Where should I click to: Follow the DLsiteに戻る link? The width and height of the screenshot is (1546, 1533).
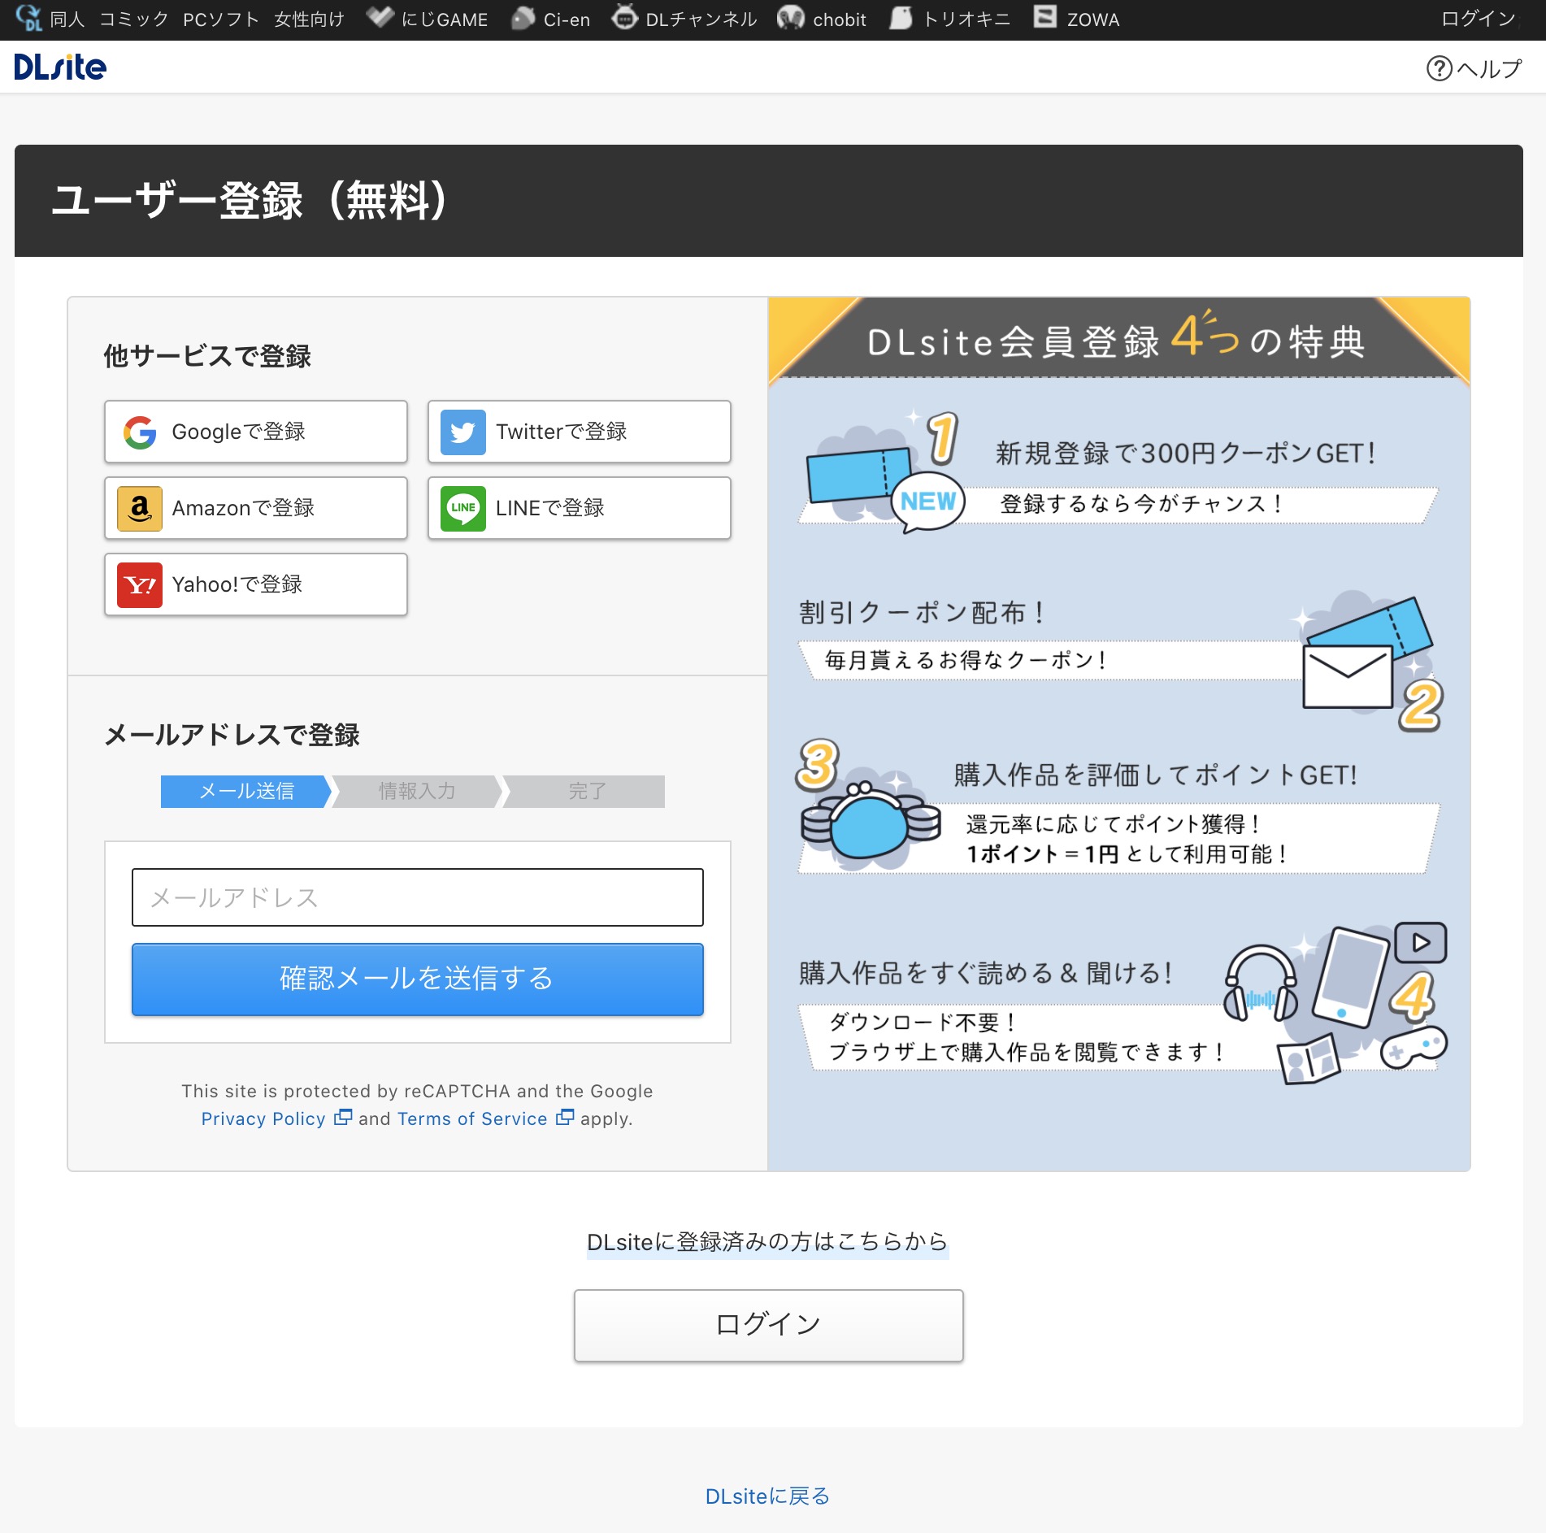[x=767, y=1496]
